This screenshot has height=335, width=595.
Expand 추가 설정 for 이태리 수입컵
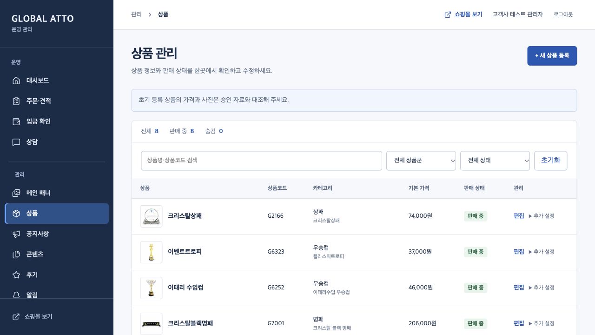coord(542,288)
